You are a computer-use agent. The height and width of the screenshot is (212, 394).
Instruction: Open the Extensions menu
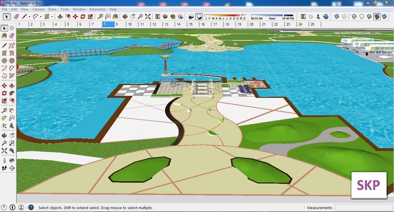[97, 9]
